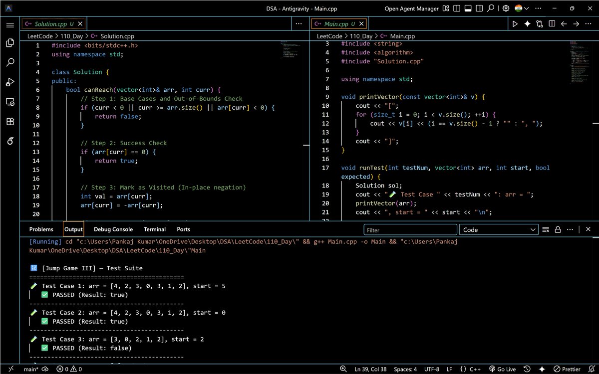The width and height of the screenshot is (599, 374).
Task: Click the Antigravity app logo
Action: click(x=9, y=8)
